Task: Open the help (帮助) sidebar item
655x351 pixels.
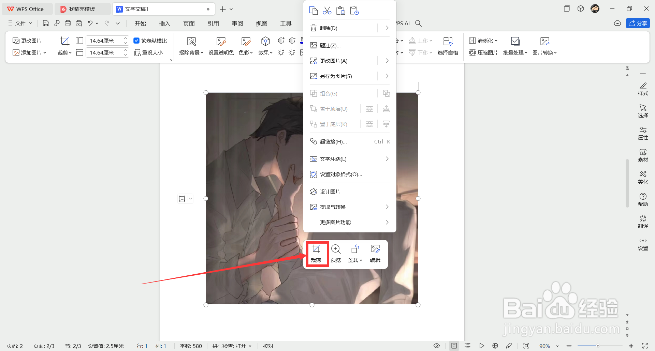Action: [643, 199]
